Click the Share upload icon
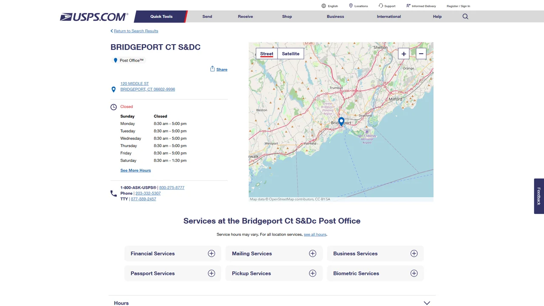The height and width of the screenshot is (306, 544). point(212,69)
